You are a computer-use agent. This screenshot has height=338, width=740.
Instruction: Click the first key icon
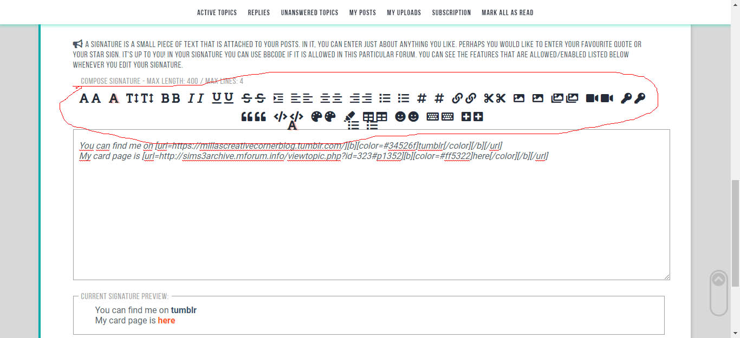click(x=626, y=98)
